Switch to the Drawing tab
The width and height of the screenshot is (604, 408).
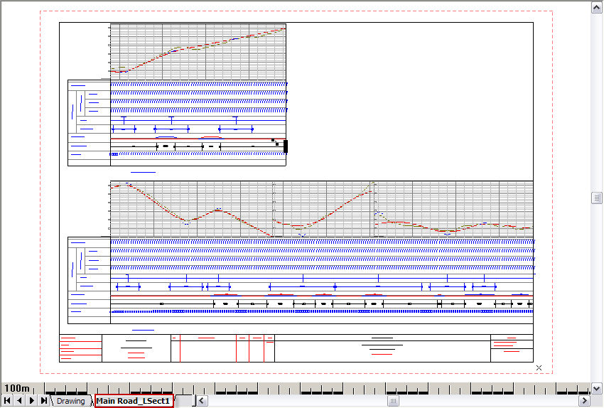[x=70, y=401]
